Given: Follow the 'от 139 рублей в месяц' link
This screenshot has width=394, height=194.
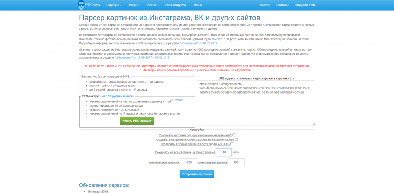Looking at the screenshot, I should (x=118, y=96).
